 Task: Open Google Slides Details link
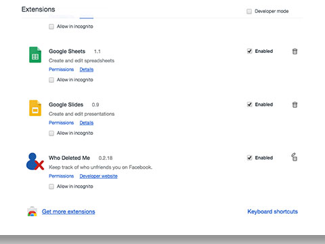87,123
